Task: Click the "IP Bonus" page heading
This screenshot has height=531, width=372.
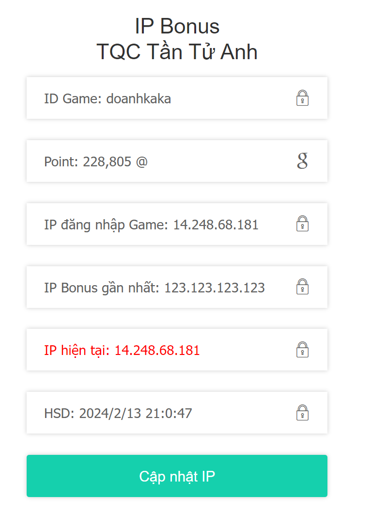Action: [177, 26]
